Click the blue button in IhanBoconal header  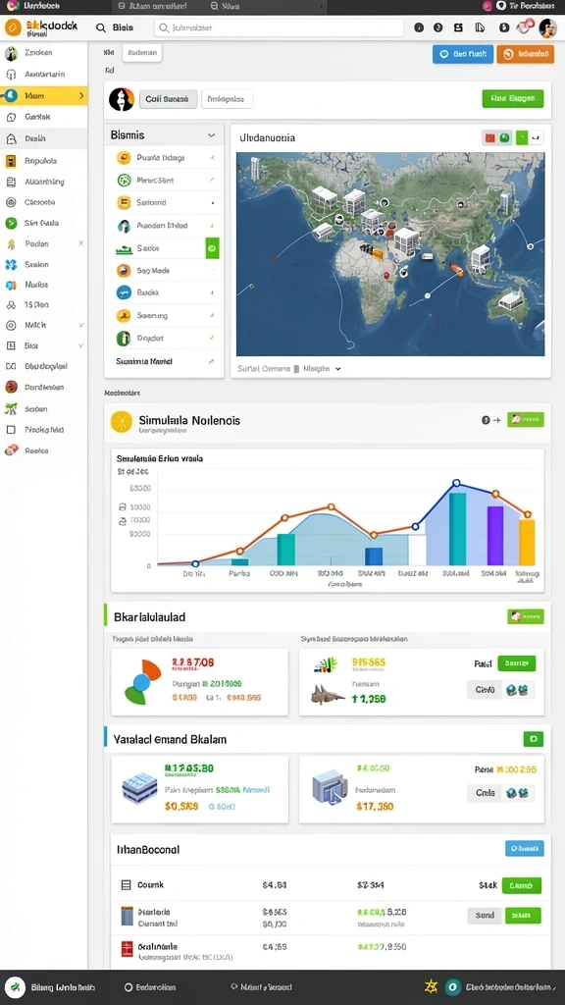tap(525, 849)
